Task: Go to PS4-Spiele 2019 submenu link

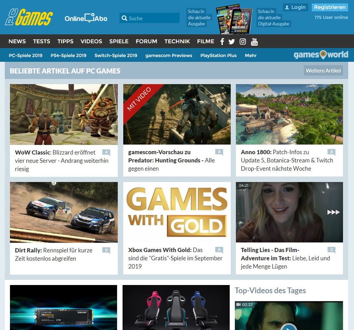Action: [68, 55]
